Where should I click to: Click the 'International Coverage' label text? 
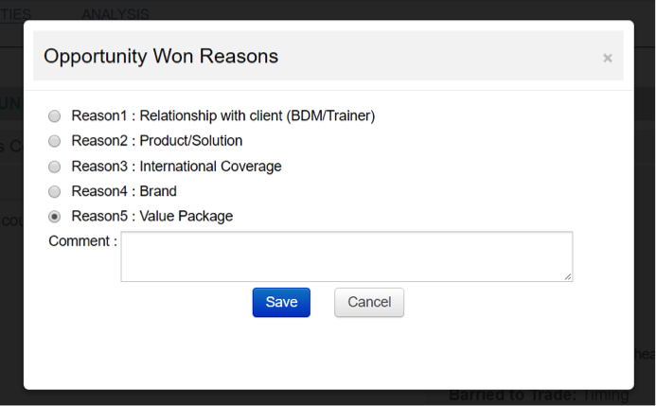pyautogui.click(x=210, y=167)
